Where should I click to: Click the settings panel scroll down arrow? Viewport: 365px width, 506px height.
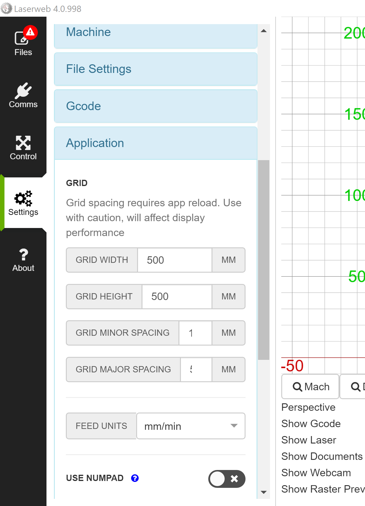tap(264, 492)
